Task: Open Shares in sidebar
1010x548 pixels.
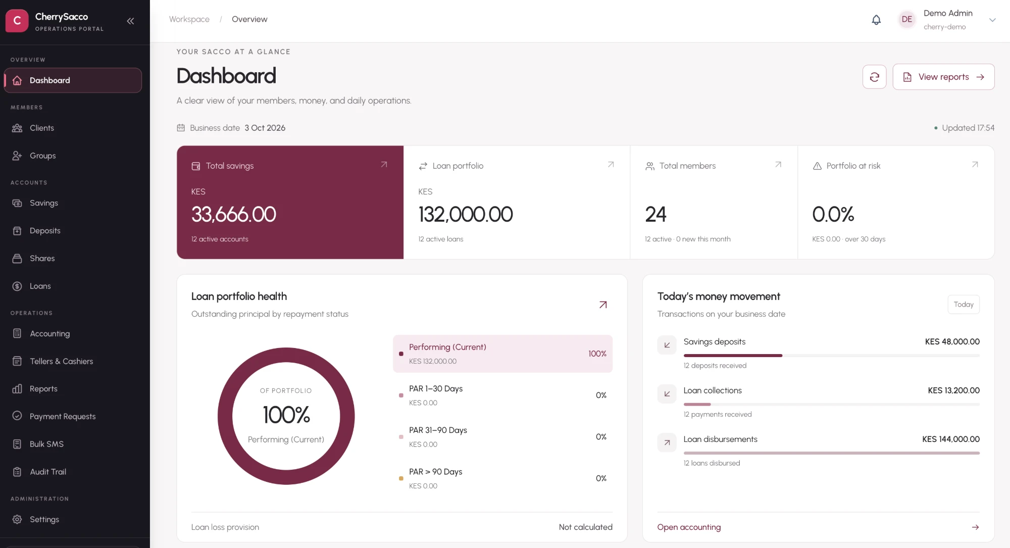Action: [73, 259]
